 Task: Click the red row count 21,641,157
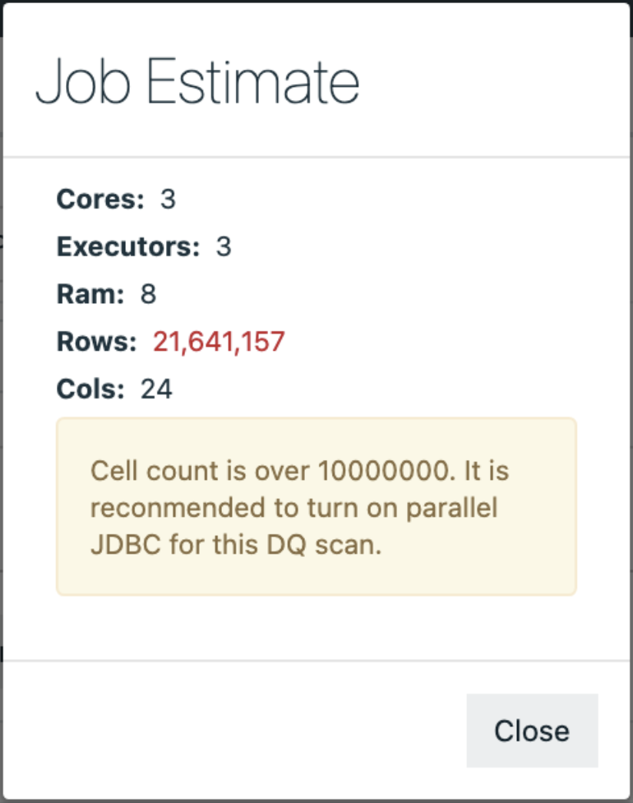click(219, 341)
